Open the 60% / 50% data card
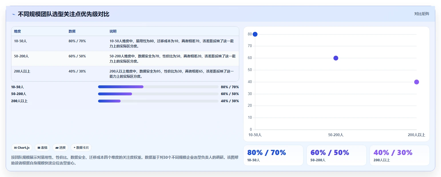Screen dimensions: 441x177 (336, 155)
